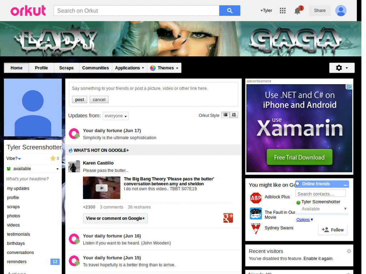Click the status update text box

pyautogui.click(x=153, y=88)
